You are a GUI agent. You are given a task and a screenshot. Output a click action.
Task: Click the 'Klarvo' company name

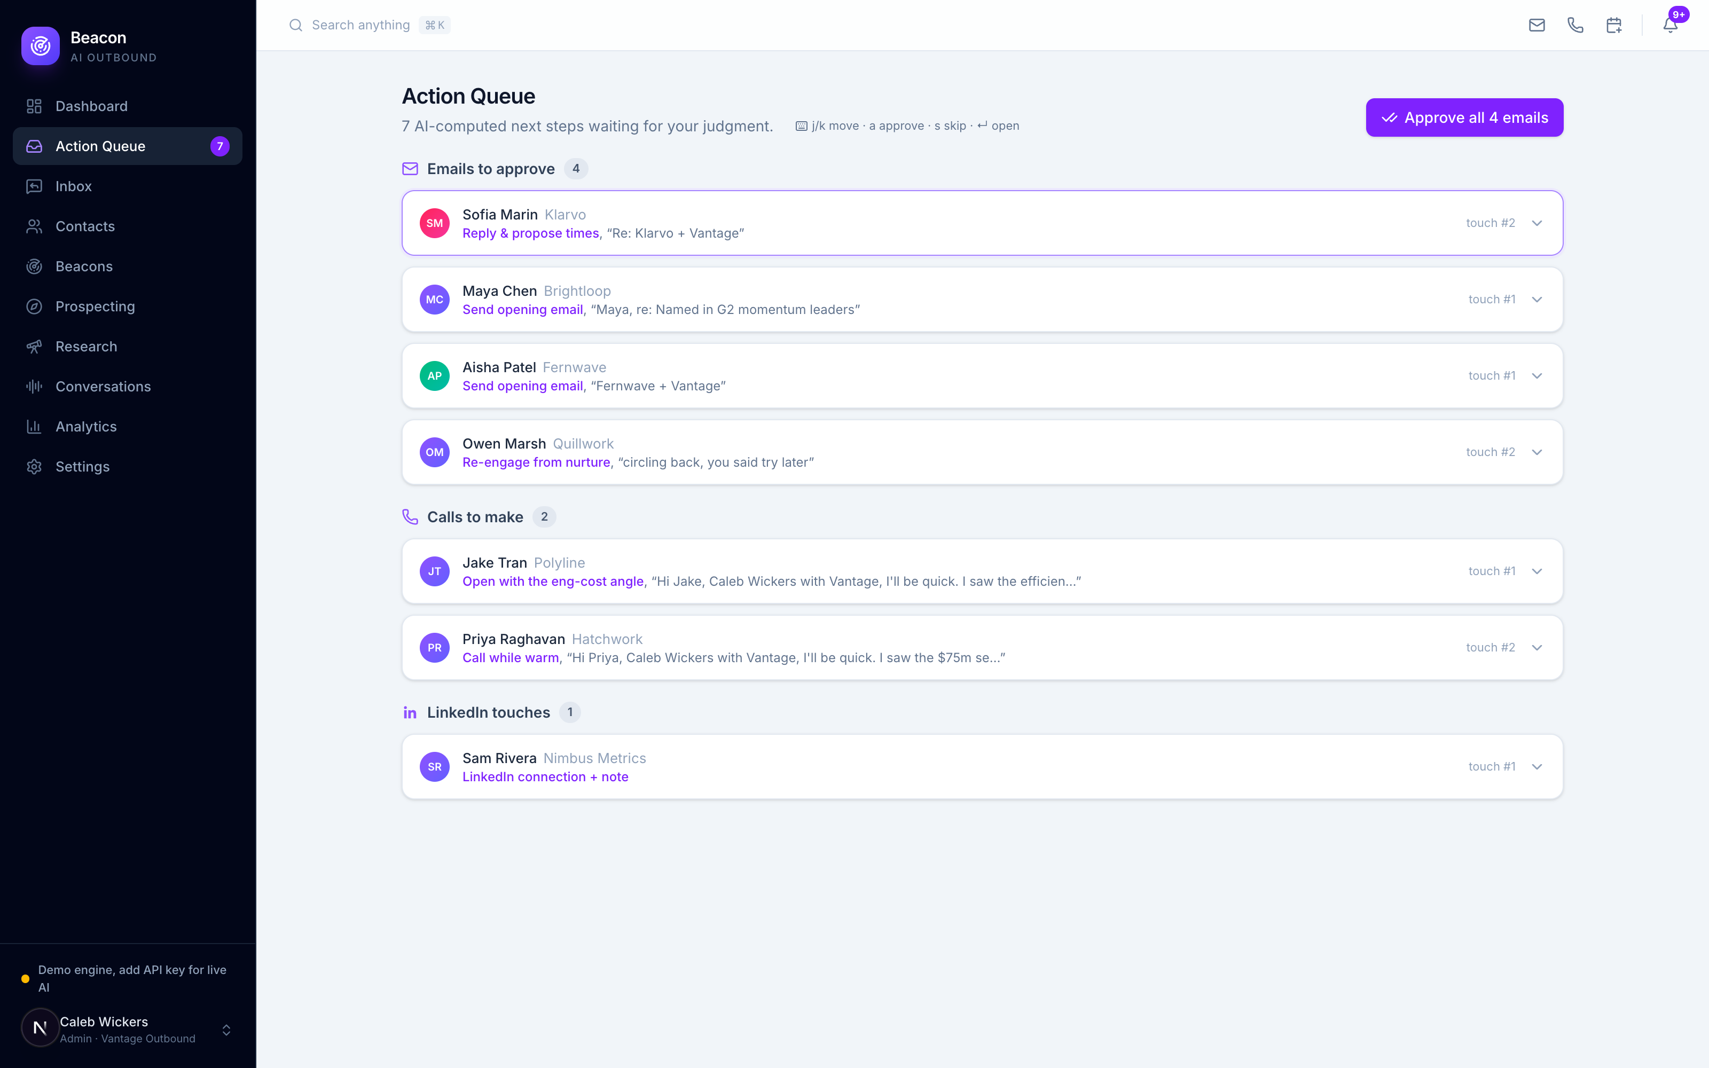[x=565, y=215]
